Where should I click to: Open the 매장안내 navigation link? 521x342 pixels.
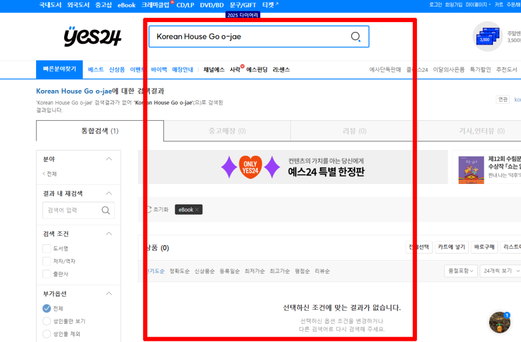(183, 70)
